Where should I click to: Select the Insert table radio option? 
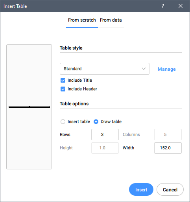pos(63,121)
